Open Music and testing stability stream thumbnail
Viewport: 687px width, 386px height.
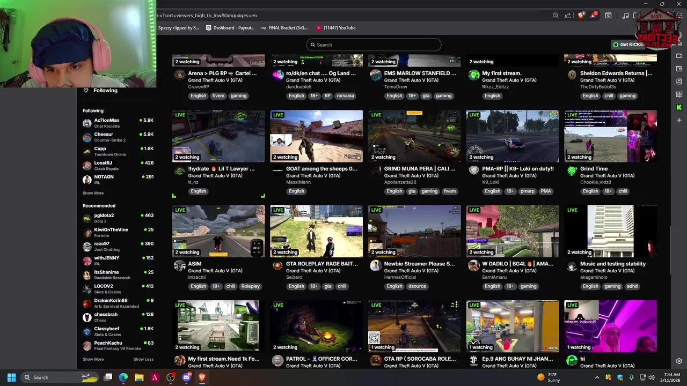(610, 231)
